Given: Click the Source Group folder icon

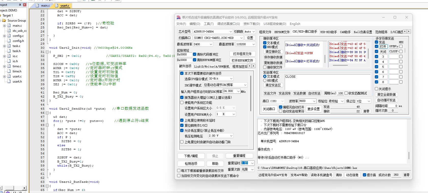Looking at the screenshot, I should pos(4,20).
